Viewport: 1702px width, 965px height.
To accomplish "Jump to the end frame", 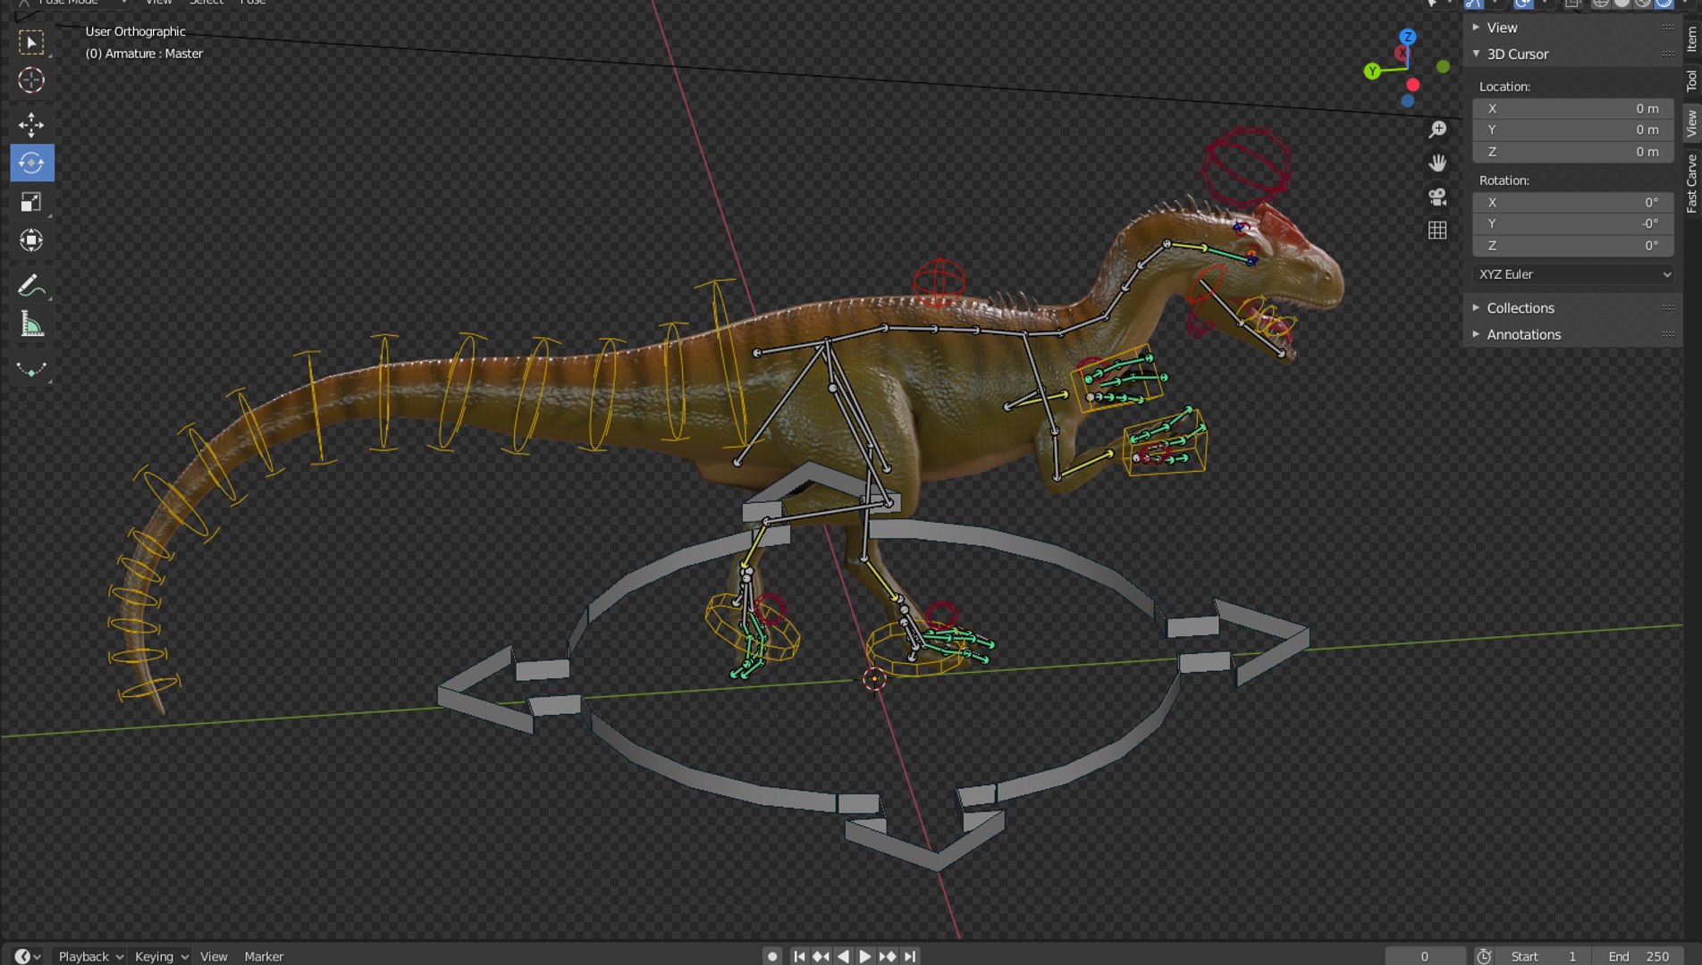I will 909,956.
